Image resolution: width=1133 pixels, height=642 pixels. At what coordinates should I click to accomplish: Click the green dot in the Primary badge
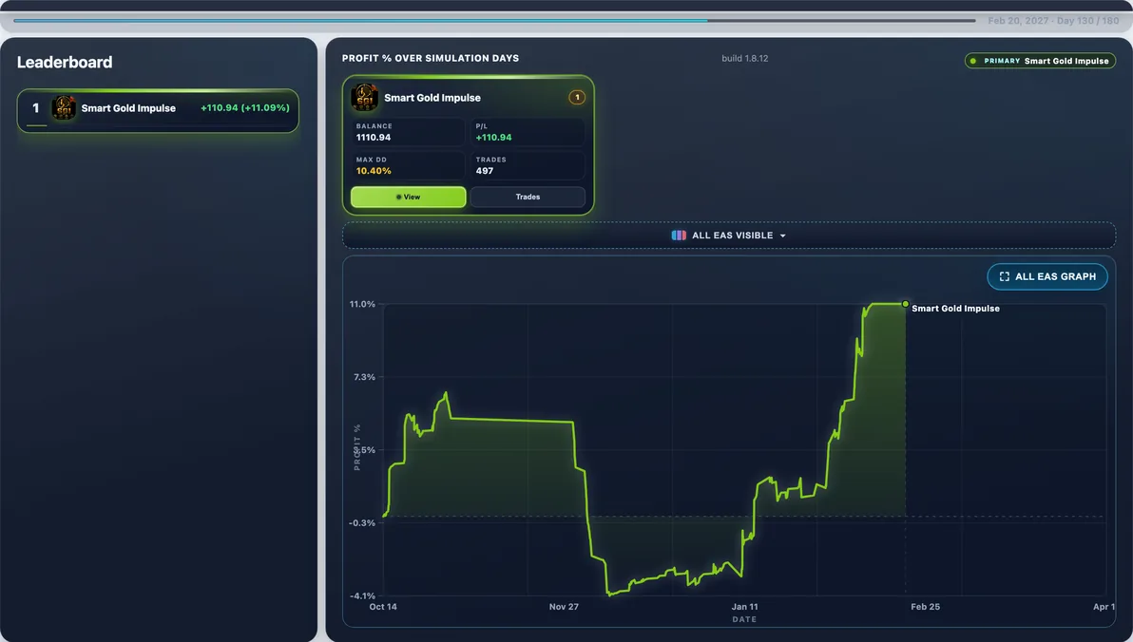[973, 61]
